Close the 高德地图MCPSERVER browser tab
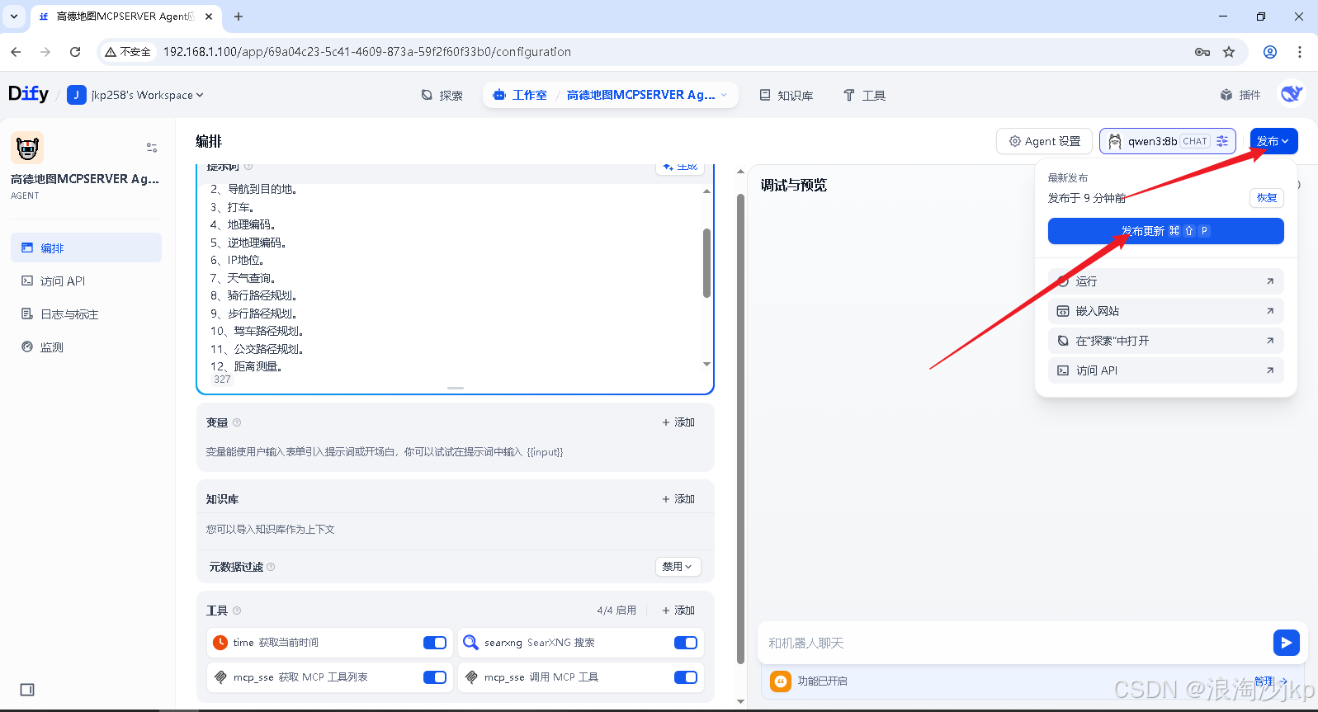The width and height of the screenshot is (1318, 712). point(209,17)
